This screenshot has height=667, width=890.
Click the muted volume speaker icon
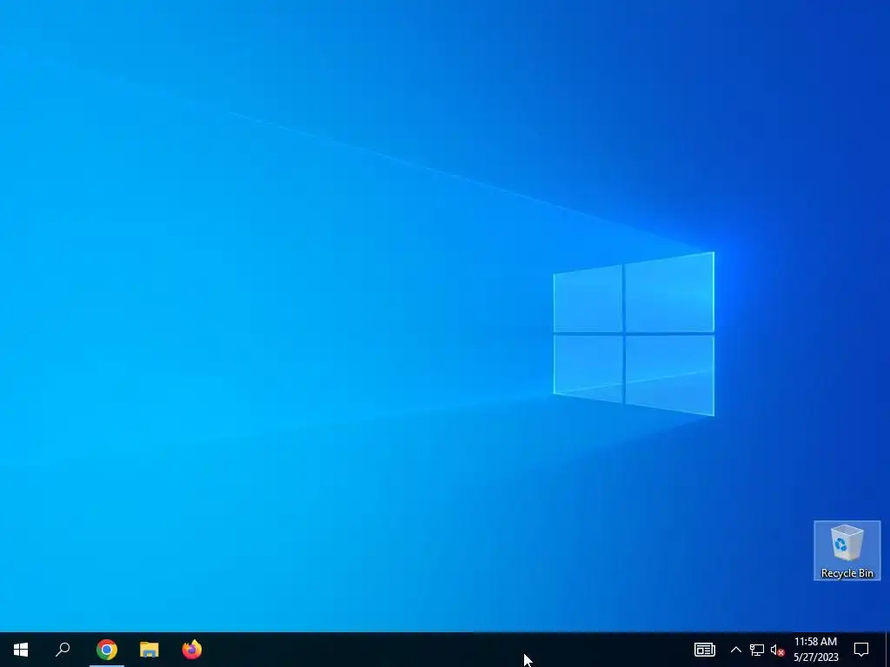(x=777, y=650)
